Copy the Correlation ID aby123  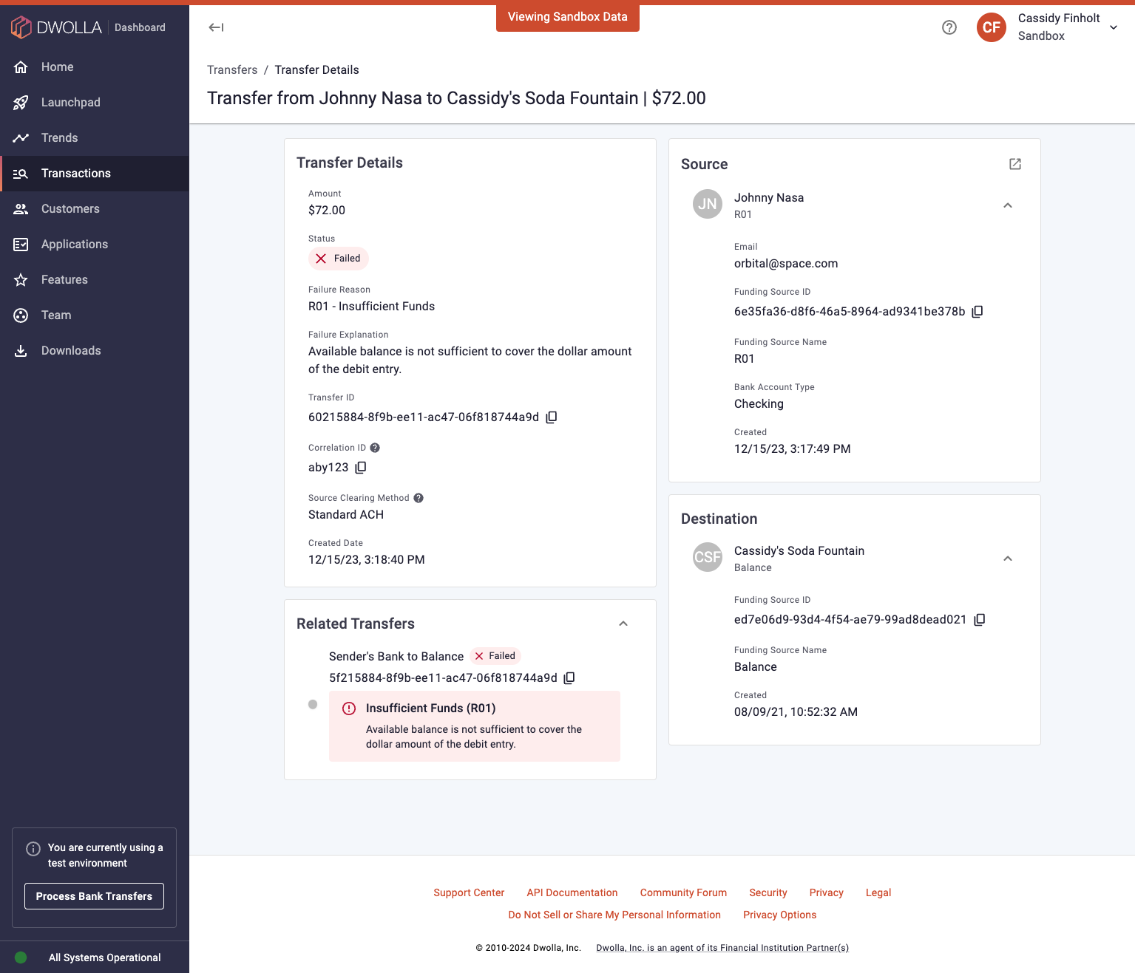361,467
